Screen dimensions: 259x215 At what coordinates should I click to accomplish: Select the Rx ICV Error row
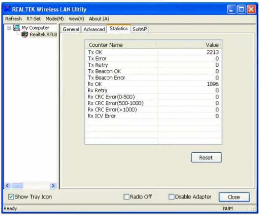click(153, 116)
